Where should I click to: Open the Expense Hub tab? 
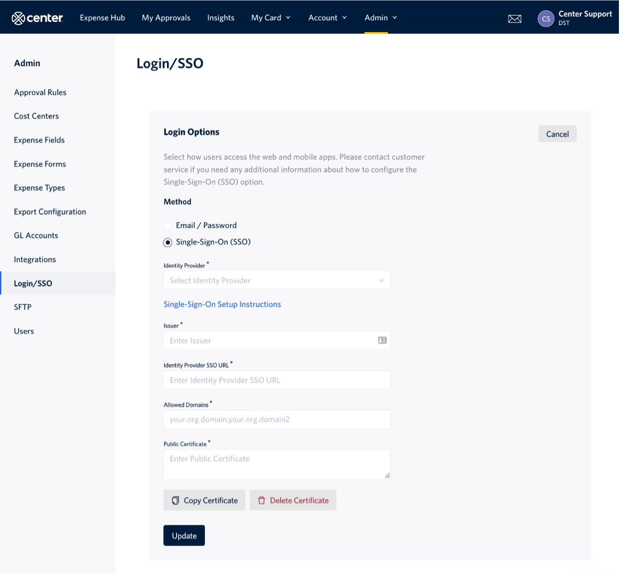(x=102, y=17)
